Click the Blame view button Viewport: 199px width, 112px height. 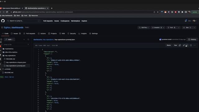click(169, 45)
